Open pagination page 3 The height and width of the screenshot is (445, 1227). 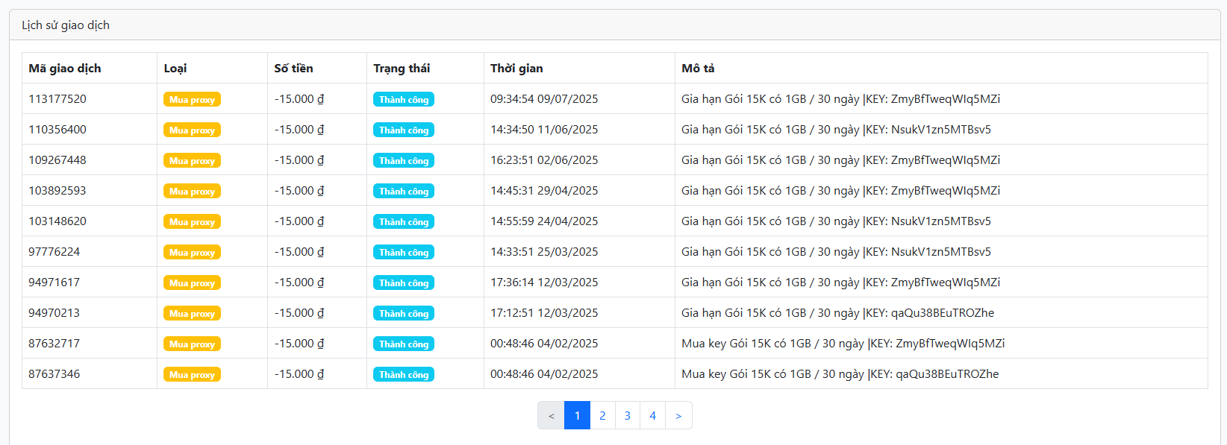click(x=628, y=415)
